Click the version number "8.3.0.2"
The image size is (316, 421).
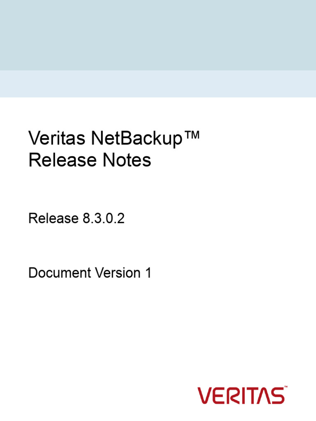[101, 219]
